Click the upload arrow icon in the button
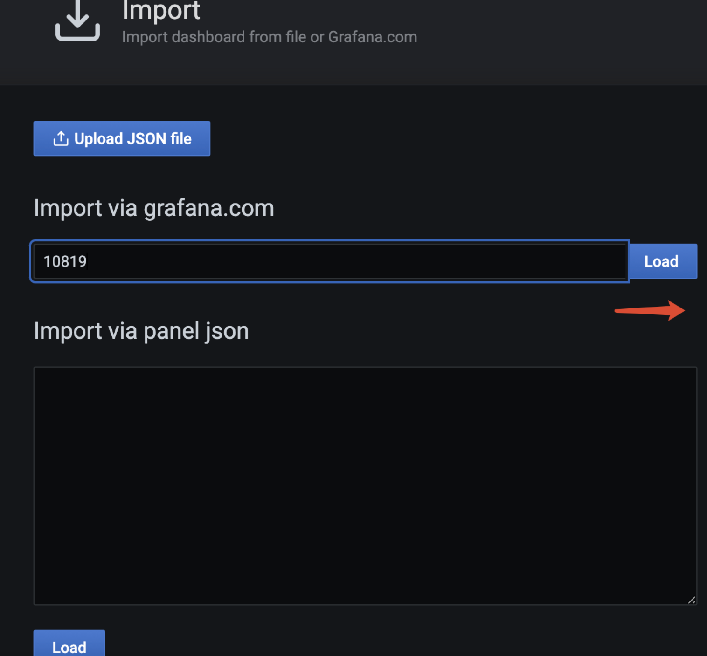Viewport: 707px width, 656px height. point(61,138)
